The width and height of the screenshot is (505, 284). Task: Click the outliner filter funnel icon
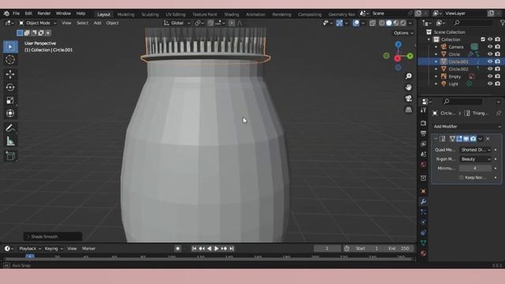pos(502,23)
